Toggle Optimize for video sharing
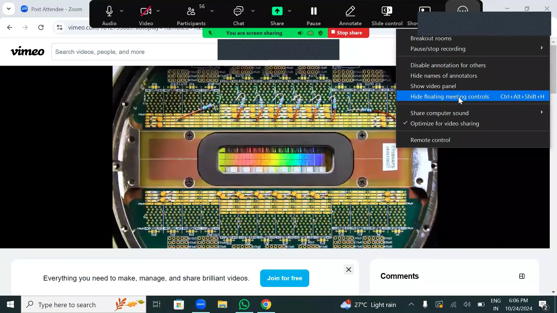557x313 pixels. pyautogui.click(x=444, y=123)
